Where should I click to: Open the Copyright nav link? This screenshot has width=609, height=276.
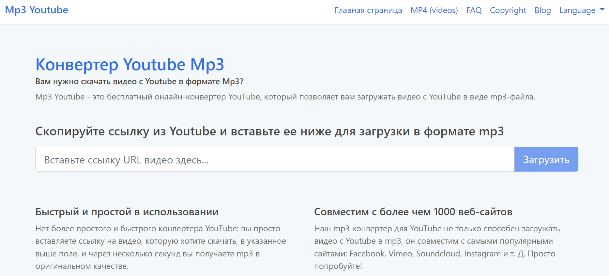click(x=508, y=10)
